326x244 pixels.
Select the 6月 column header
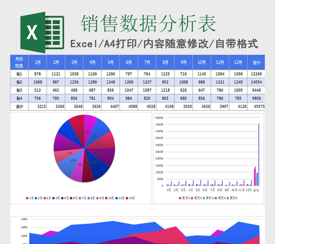(129, 62)
